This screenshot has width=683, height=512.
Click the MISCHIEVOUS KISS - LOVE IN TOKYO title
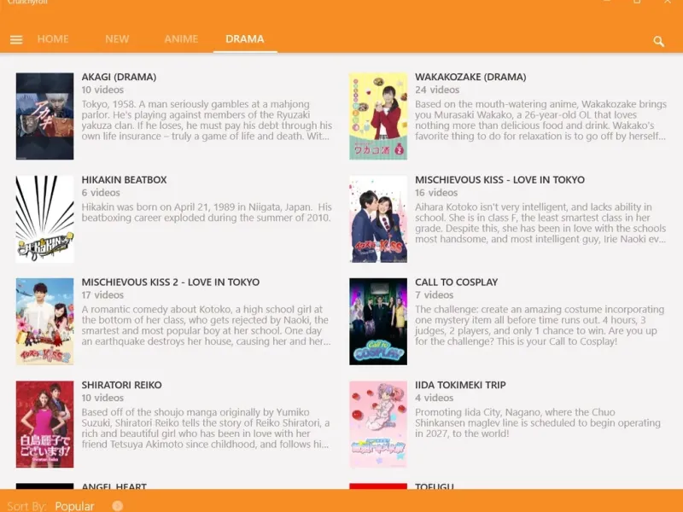(x=499, y=179)
